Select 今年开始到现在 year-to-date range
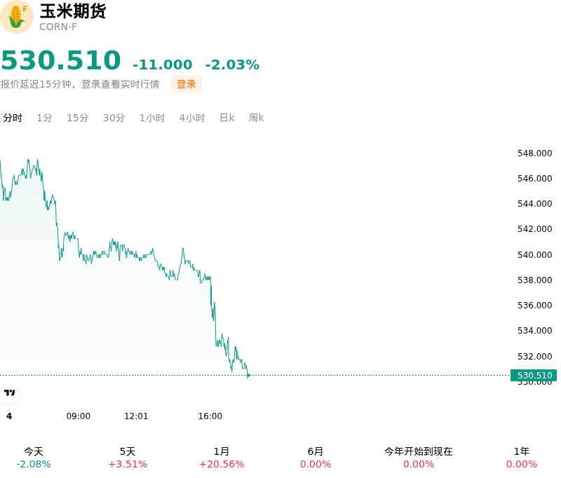The width and height of the screenshot is (561, 478). [418, 458]
